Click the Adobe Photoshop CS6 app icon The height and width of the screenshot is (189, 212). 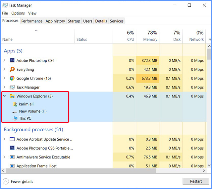(x=12, y=60)
